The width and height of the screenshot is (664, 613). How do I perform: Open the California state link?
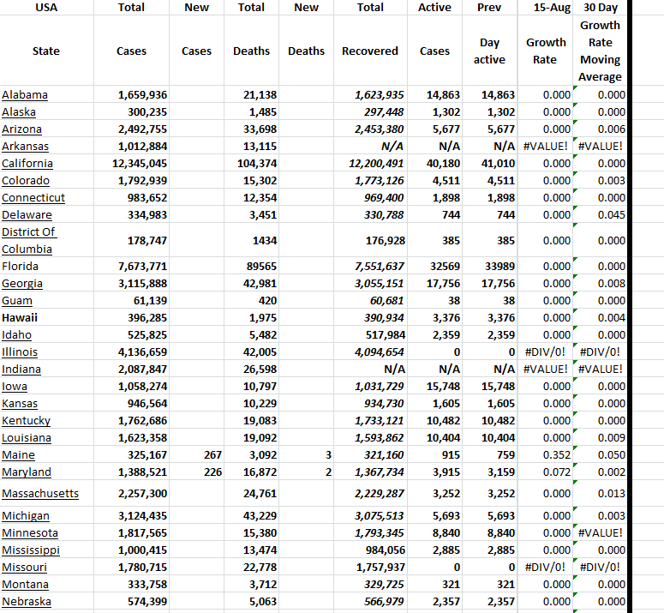(27, 164)
